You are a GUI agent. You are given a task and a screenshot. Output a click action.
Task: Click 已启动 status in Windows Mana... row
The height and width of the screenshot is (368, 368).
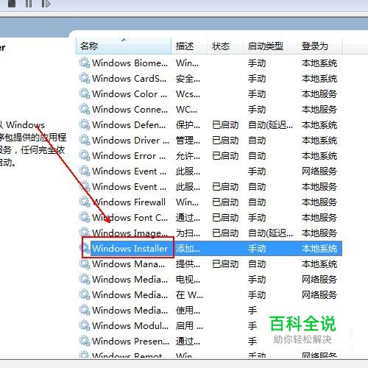pos(225,264)
